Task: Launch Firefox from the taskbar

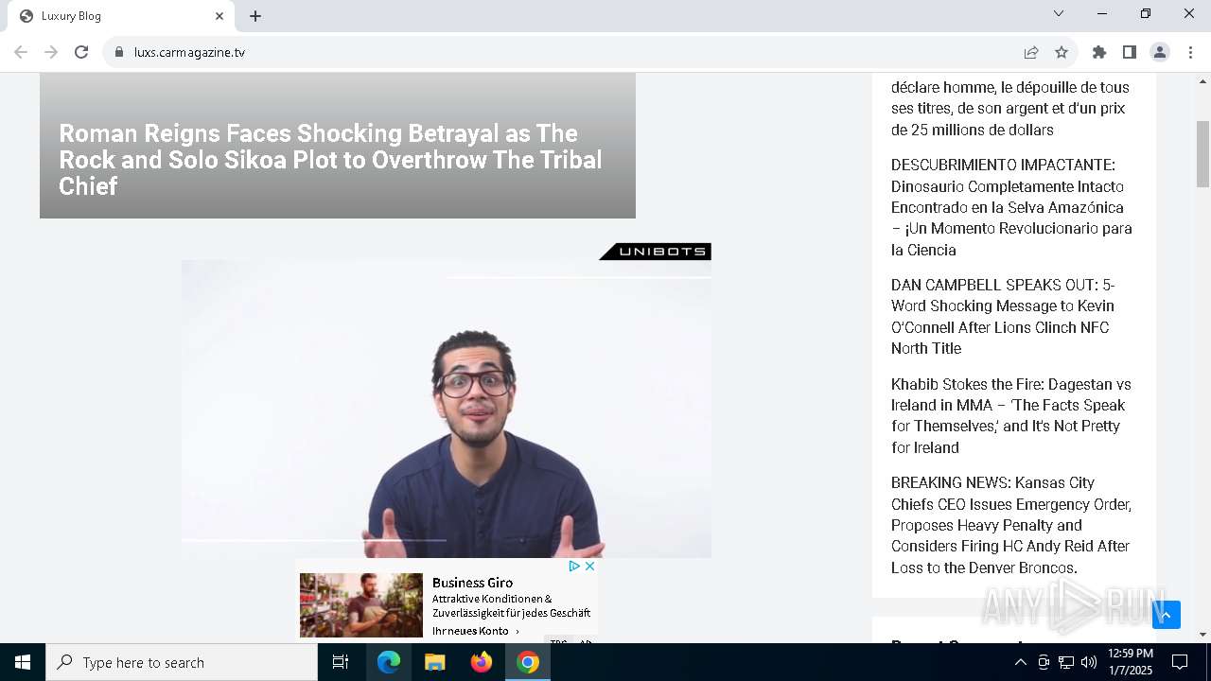Action: click(482, 662)
